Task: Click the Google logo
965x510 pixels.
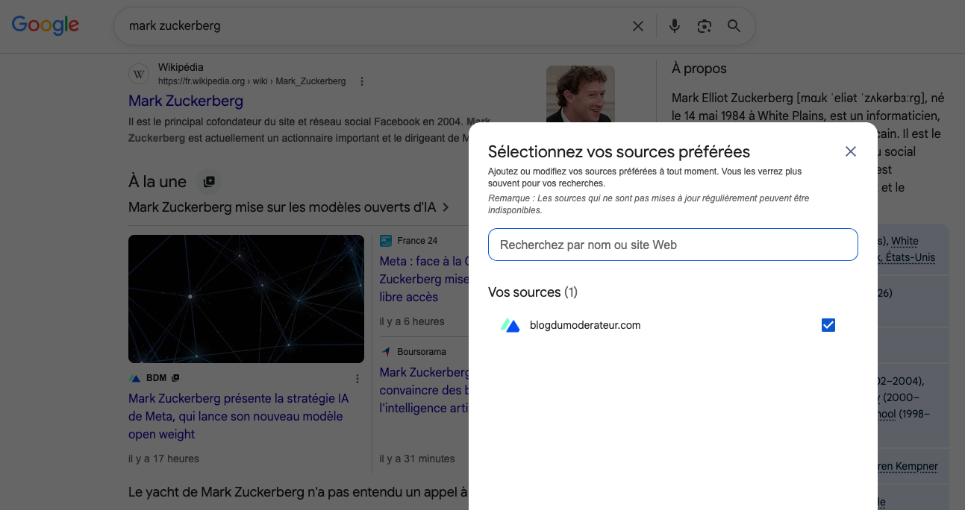Action: coord(46,25)
